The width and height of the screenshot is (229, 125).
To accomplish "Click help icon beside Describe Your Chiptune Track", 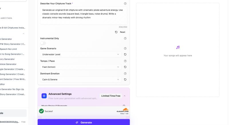I will (x=125, y=4).
